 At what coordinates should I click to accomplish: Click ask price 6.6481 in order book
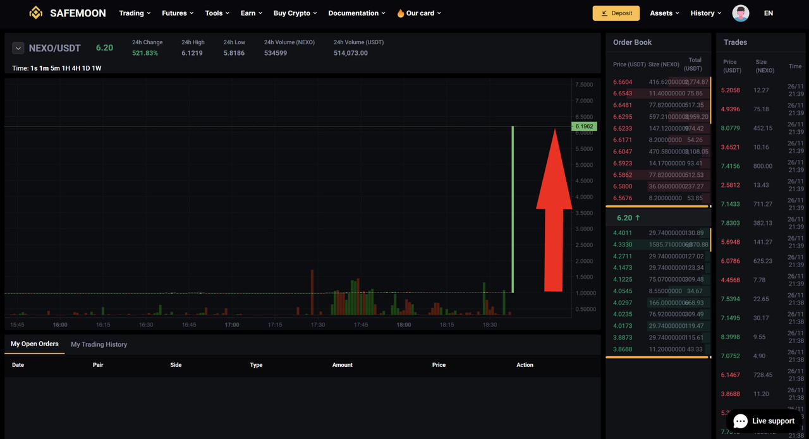click(623, 105)
